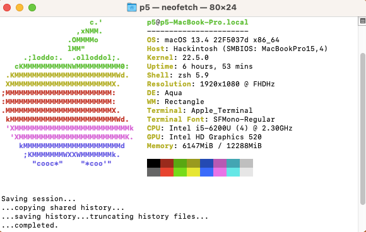
Task: Click the light gray color block top row
Action: [x=246, y=163]
